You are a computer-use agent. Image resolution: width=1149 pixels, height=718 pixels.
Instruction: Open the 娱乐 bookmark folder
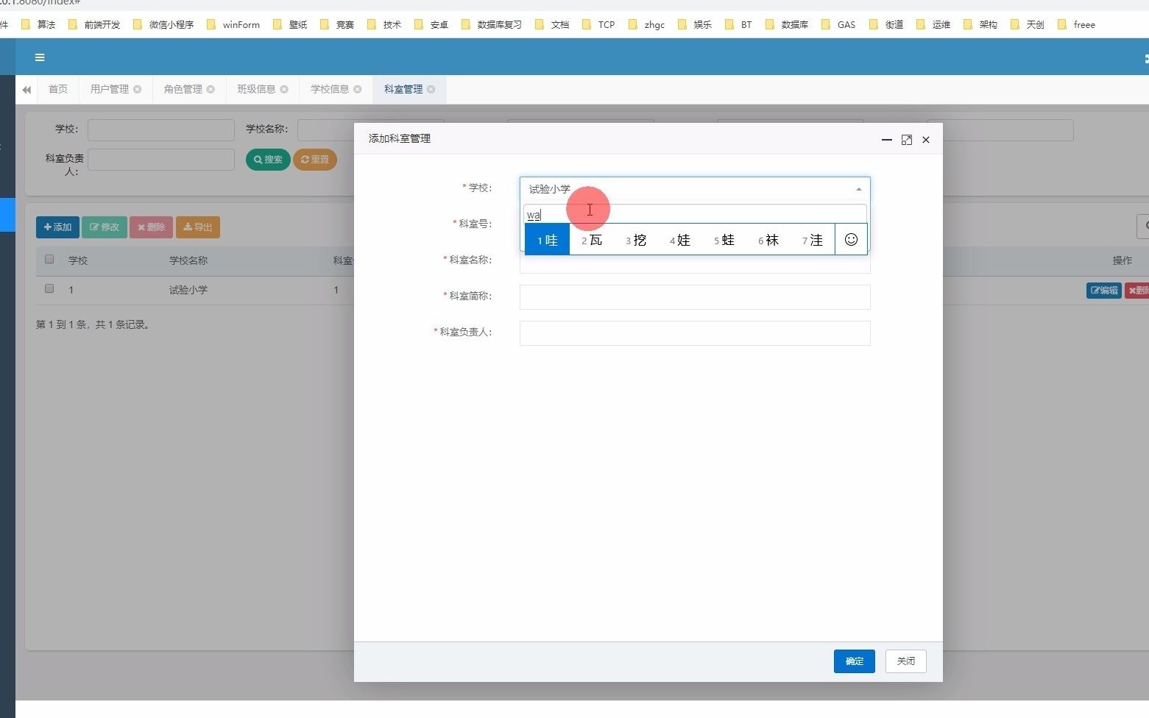[x=695, y=24]
